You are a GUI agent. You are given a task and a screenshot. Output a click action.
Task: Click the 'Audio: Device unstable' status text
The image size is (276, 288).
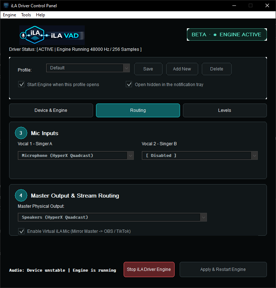(x=63, y=270)
